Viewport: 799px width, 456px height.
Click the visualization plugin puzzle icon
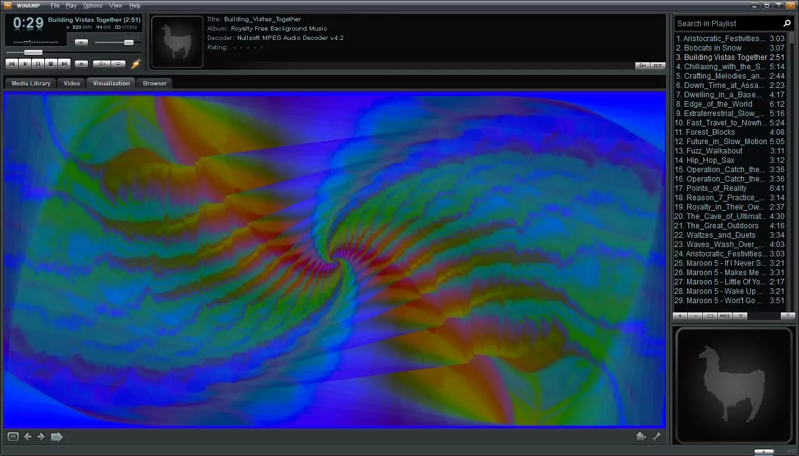[640, 437]
